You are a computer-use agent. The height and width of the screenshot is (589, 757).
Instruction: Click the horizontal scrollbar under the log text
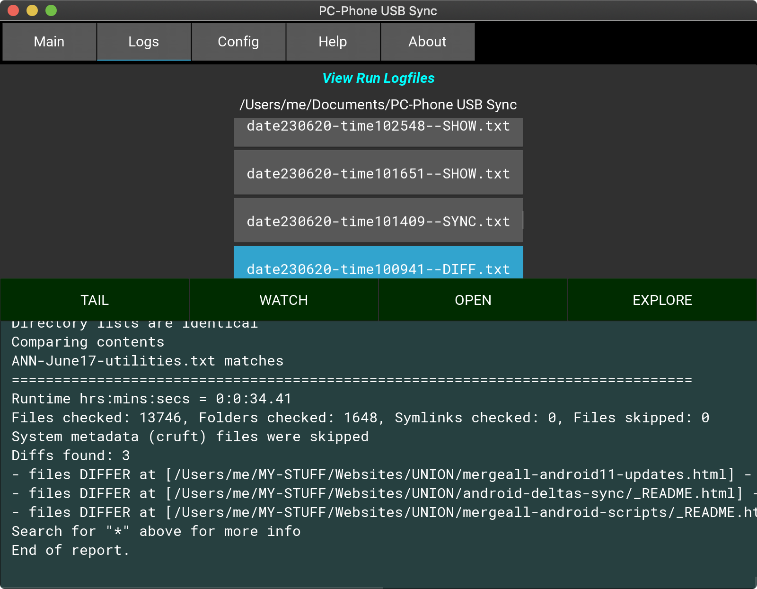tap(192, 588)
